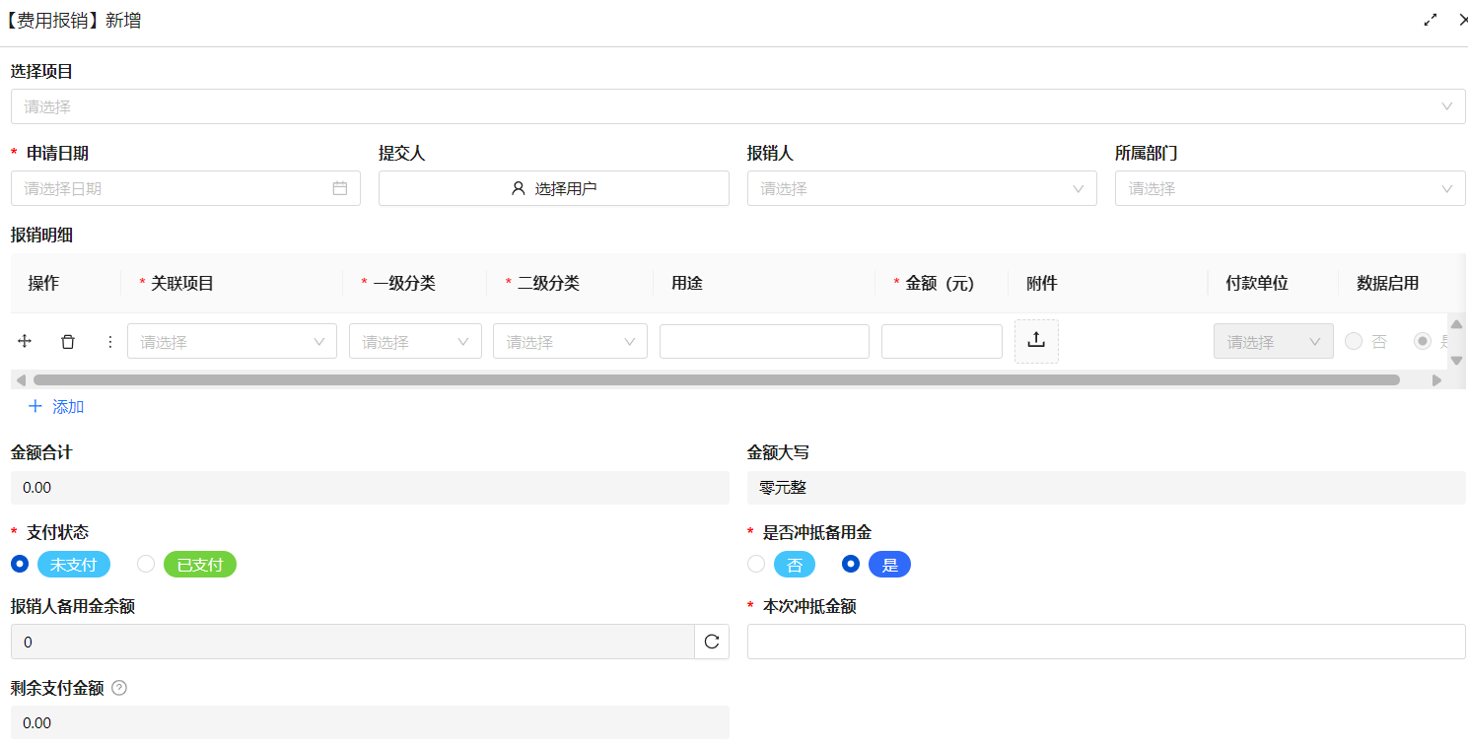
Task: Delete the 报销明细 row via trash icon
Action: (68, 341)
